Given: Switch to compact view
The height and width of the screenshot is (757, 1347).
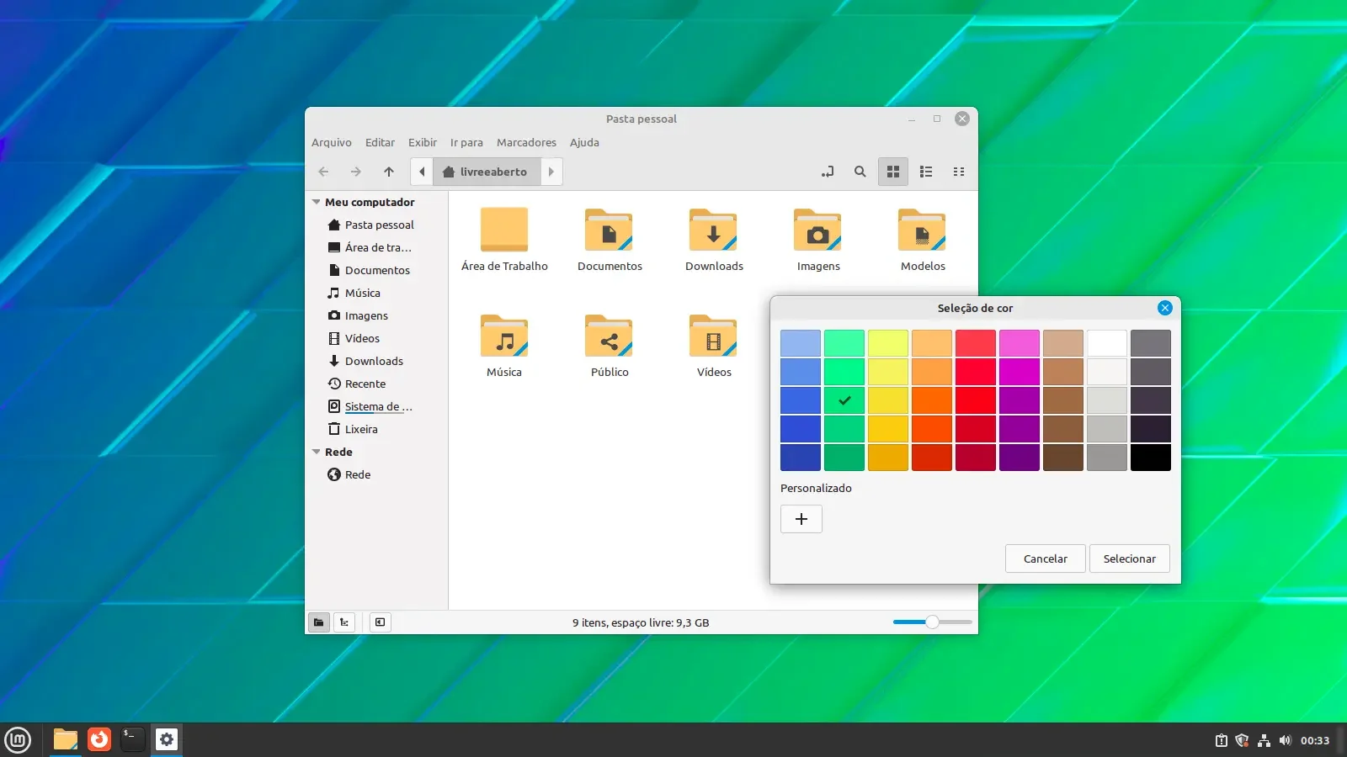Looking at the screenshot, I should click(959, 172).
